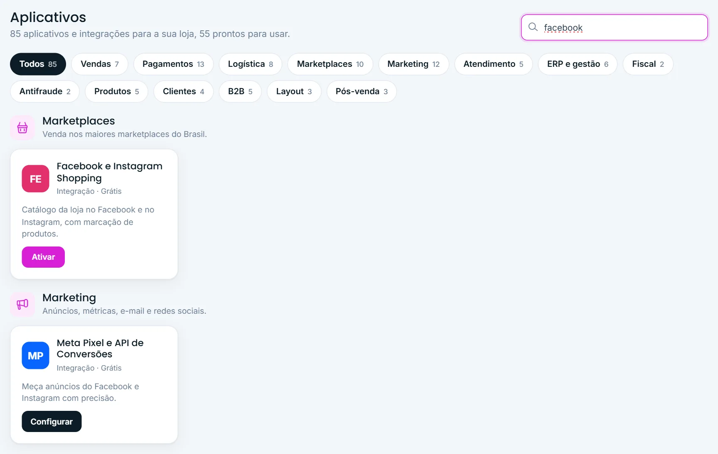Click the FE app logo icon
Viewport: 718px width, 454px height.
pos(35,179)
